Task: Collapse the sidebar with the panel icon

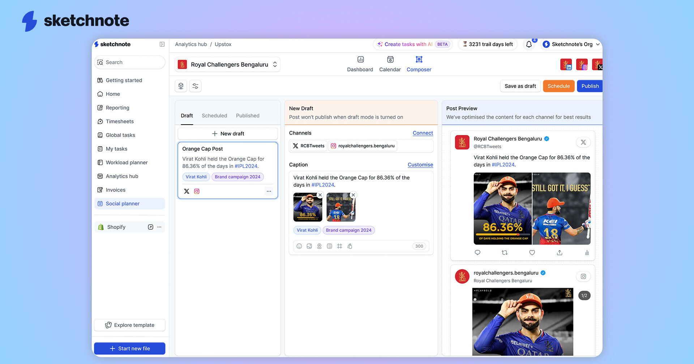Action: click(162, 44)
